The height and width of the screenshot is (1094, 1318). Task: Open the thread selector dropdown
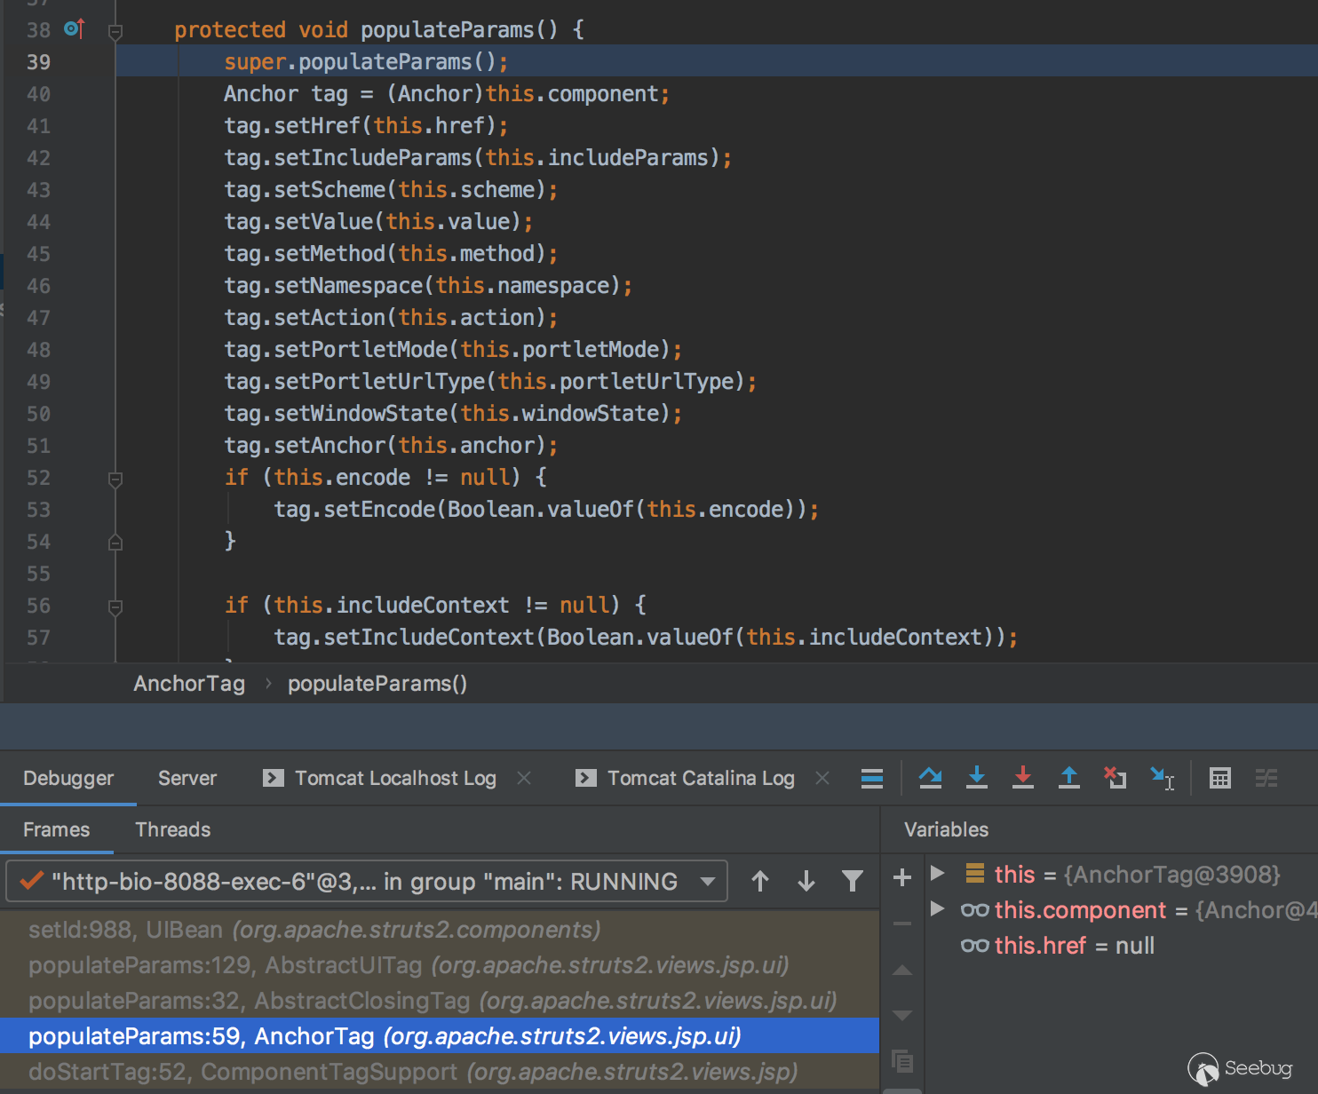click(707, 882)
